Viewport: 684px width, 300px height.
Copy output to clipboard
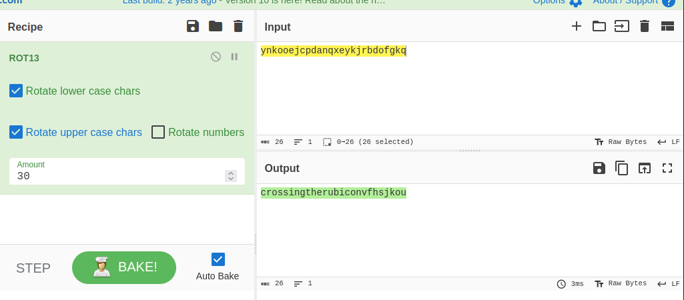click(x=621, y=168)
